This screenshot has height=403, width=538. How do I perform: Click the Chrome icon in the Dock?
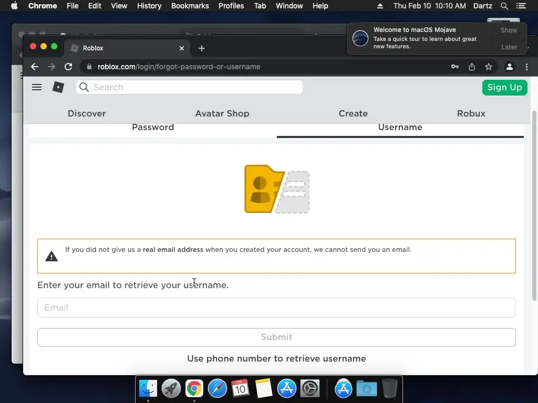coord(194,389)
